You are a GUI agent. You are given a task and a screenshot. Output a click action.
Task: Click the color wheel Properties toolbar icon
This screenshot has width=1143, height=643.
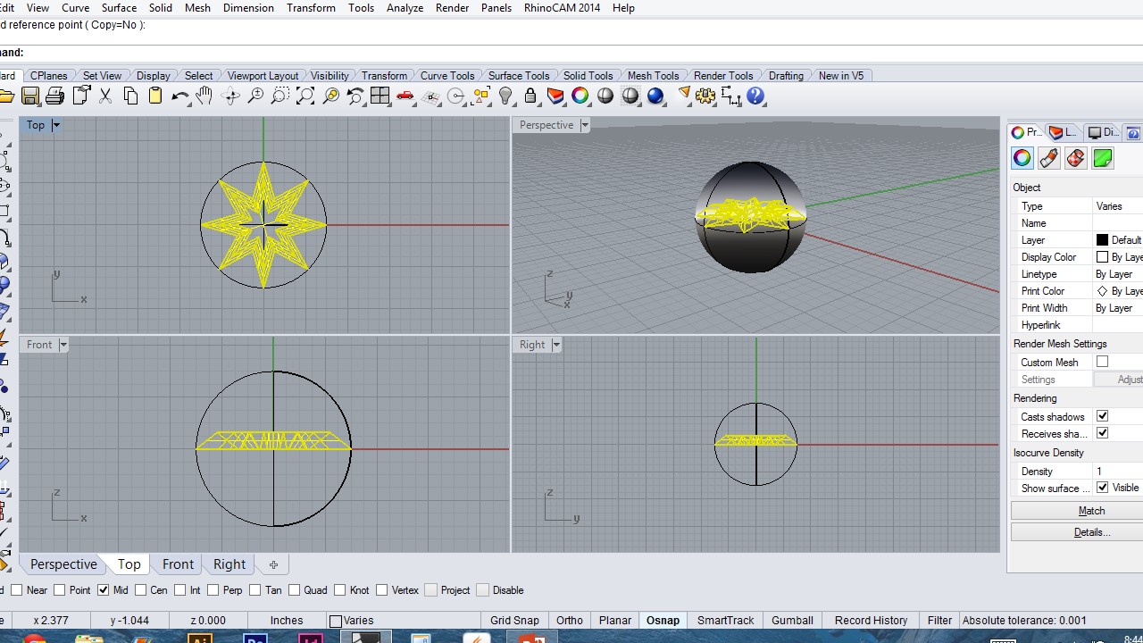click(580, 96)
